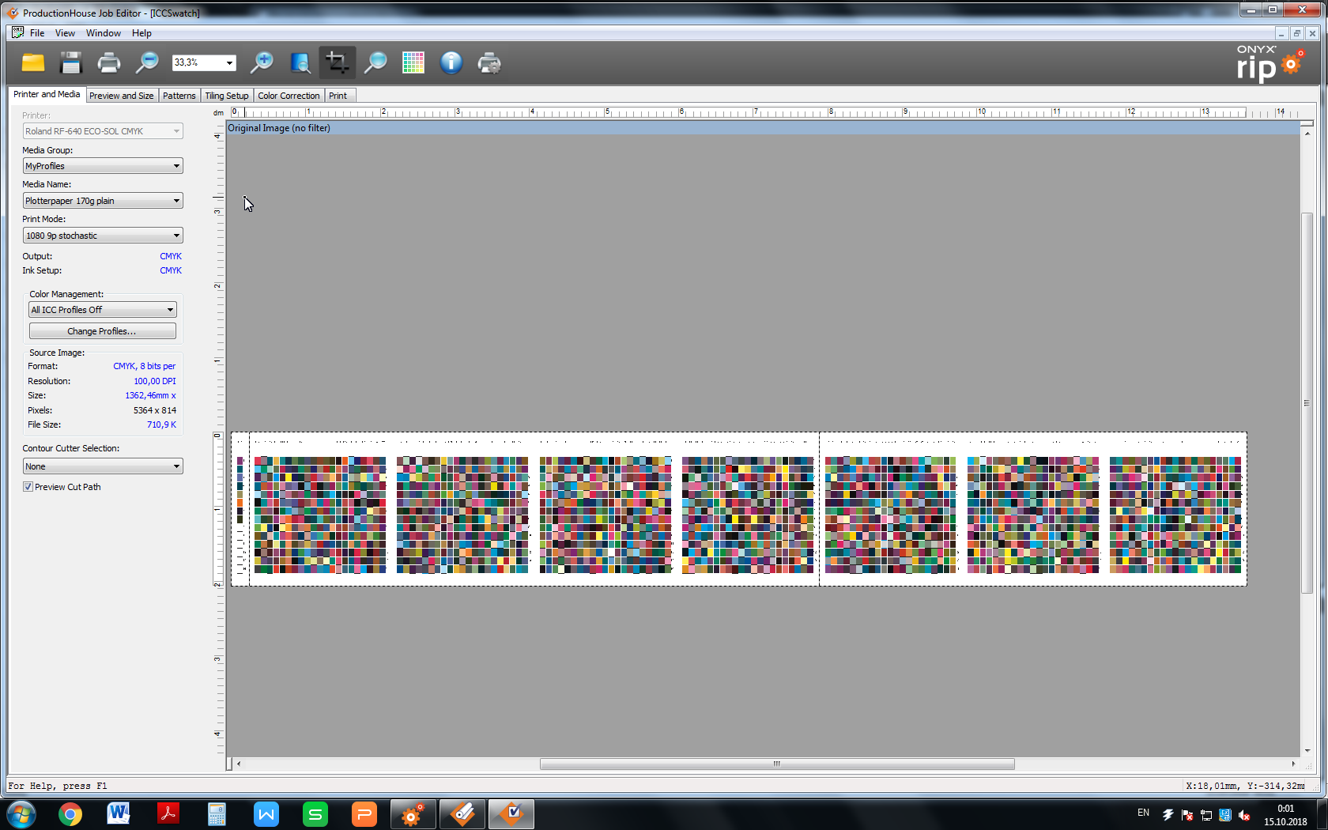Open Microsoft Word from the taskbar

pos(119,814)
